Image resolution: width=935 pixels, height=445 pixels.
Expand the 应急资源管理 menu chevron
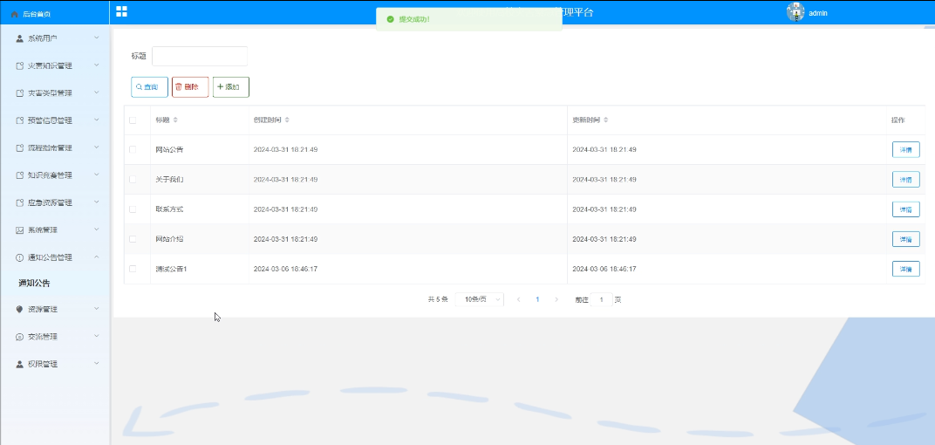pyautogui.click(x=97, y=202)
